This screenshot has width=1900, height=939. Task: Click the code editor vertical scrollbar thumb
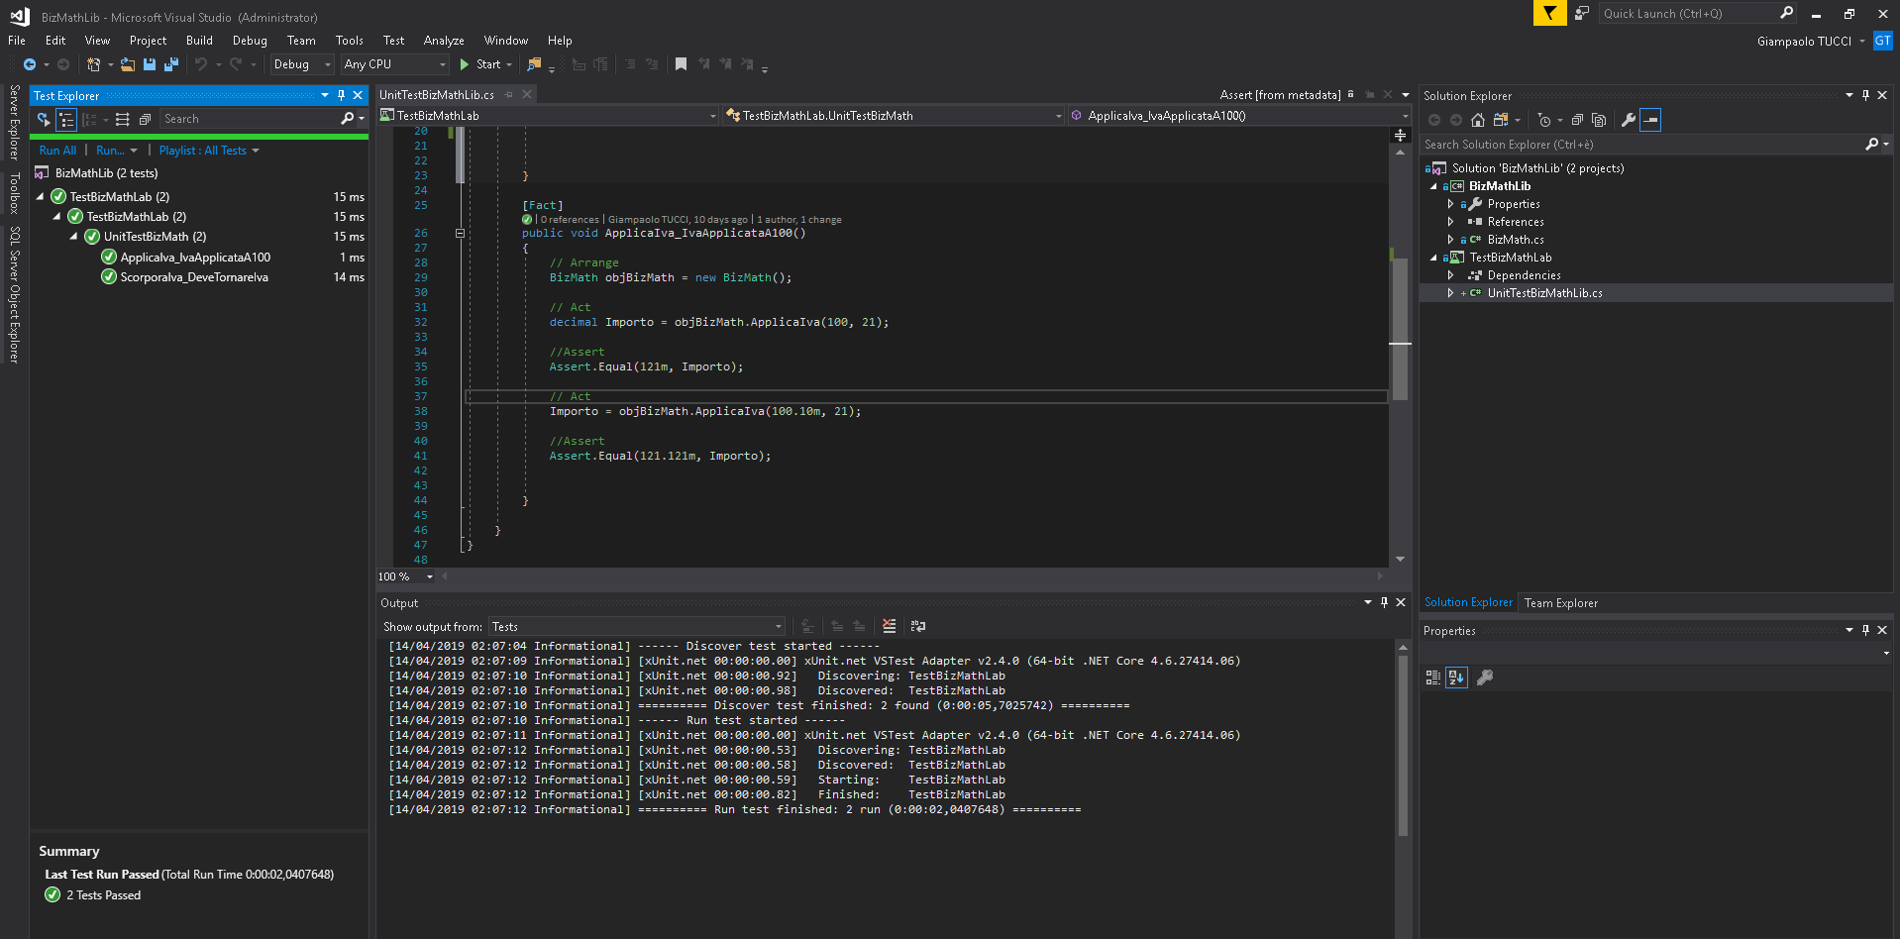(1400, 330)
